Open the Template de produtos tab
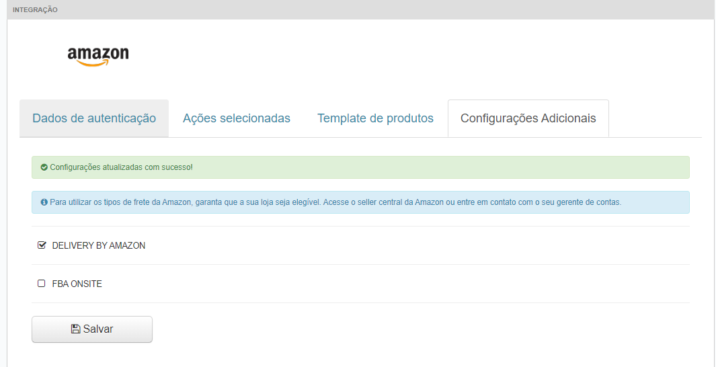 375,118
